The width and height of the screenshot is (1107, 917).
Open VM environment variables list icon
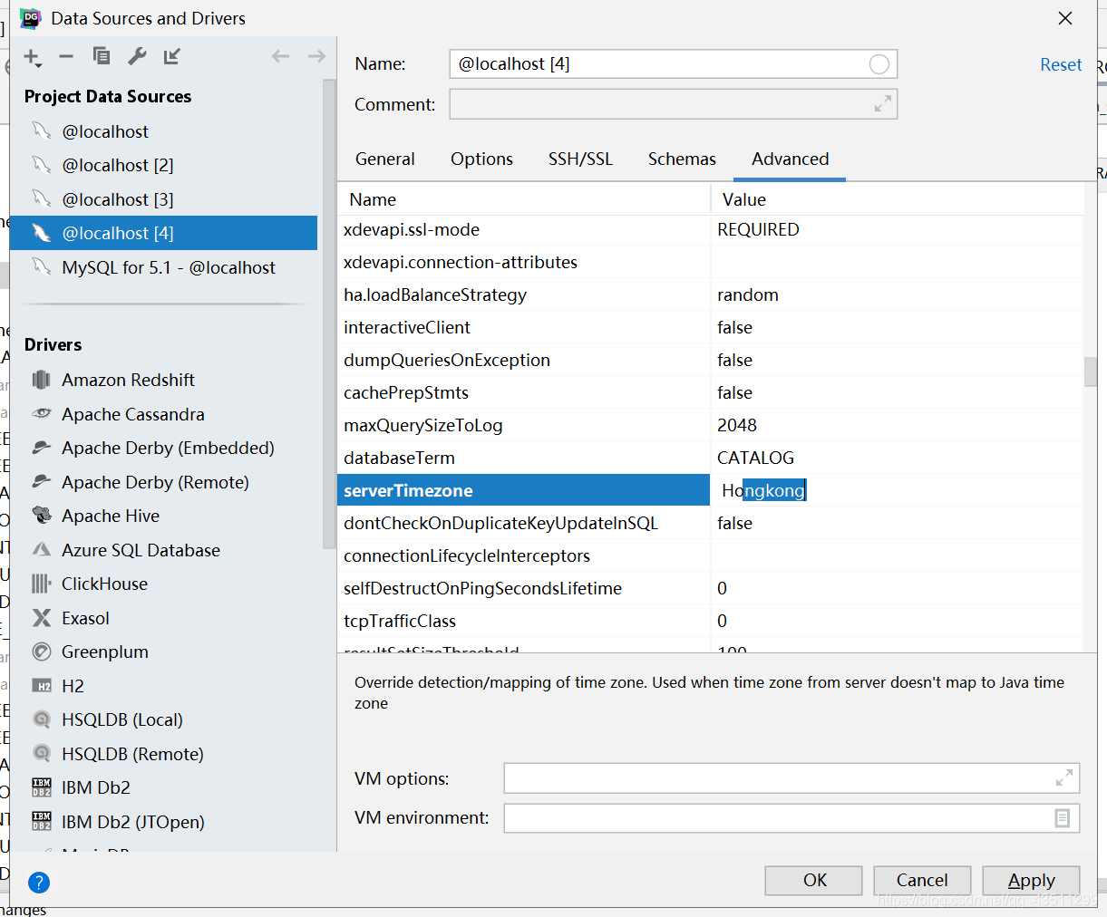pos(1063,818)
